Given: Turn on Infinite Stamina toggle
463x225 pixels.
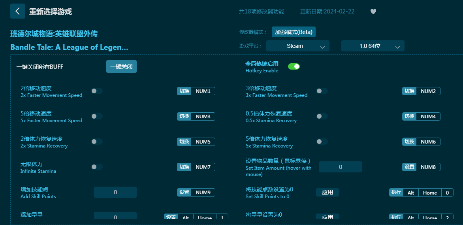Looking at the screenshot, I should pos(97,167).
